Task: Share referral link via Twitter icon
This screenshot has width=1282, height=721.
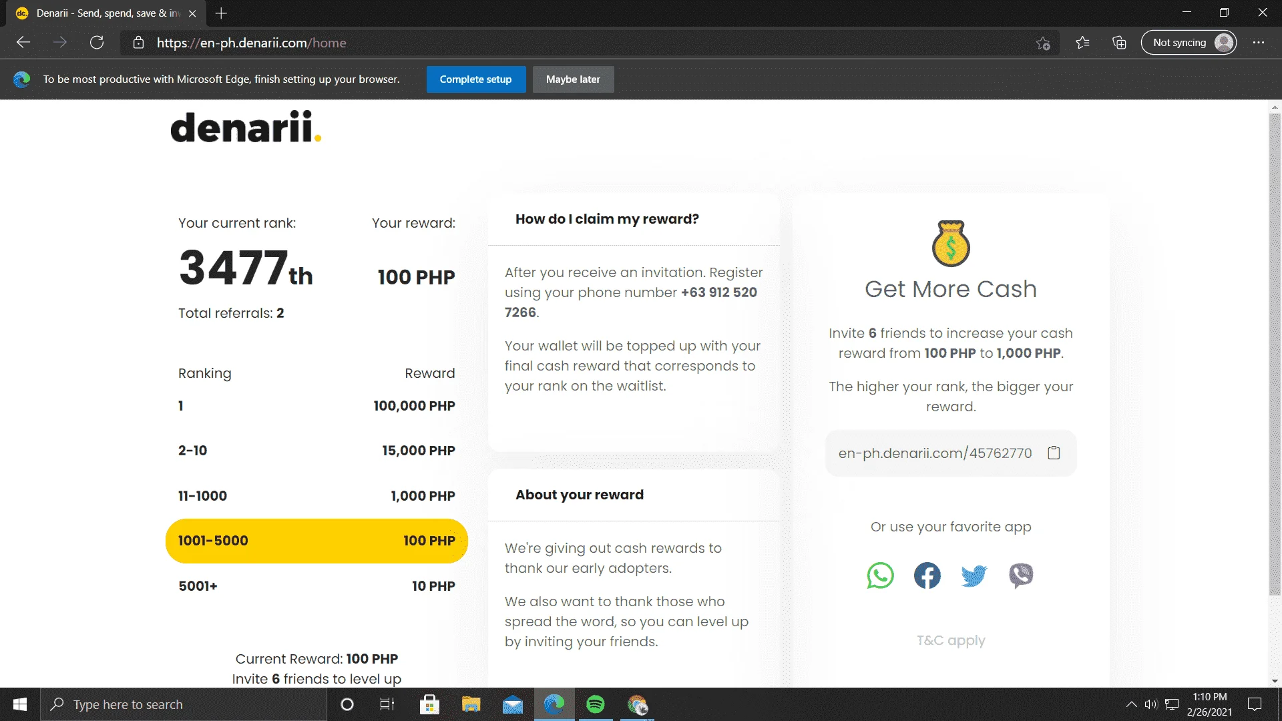Action: coord(974,575)
